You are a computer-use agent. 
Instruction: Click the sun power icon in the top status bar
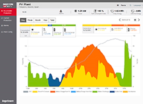point(76,11)
